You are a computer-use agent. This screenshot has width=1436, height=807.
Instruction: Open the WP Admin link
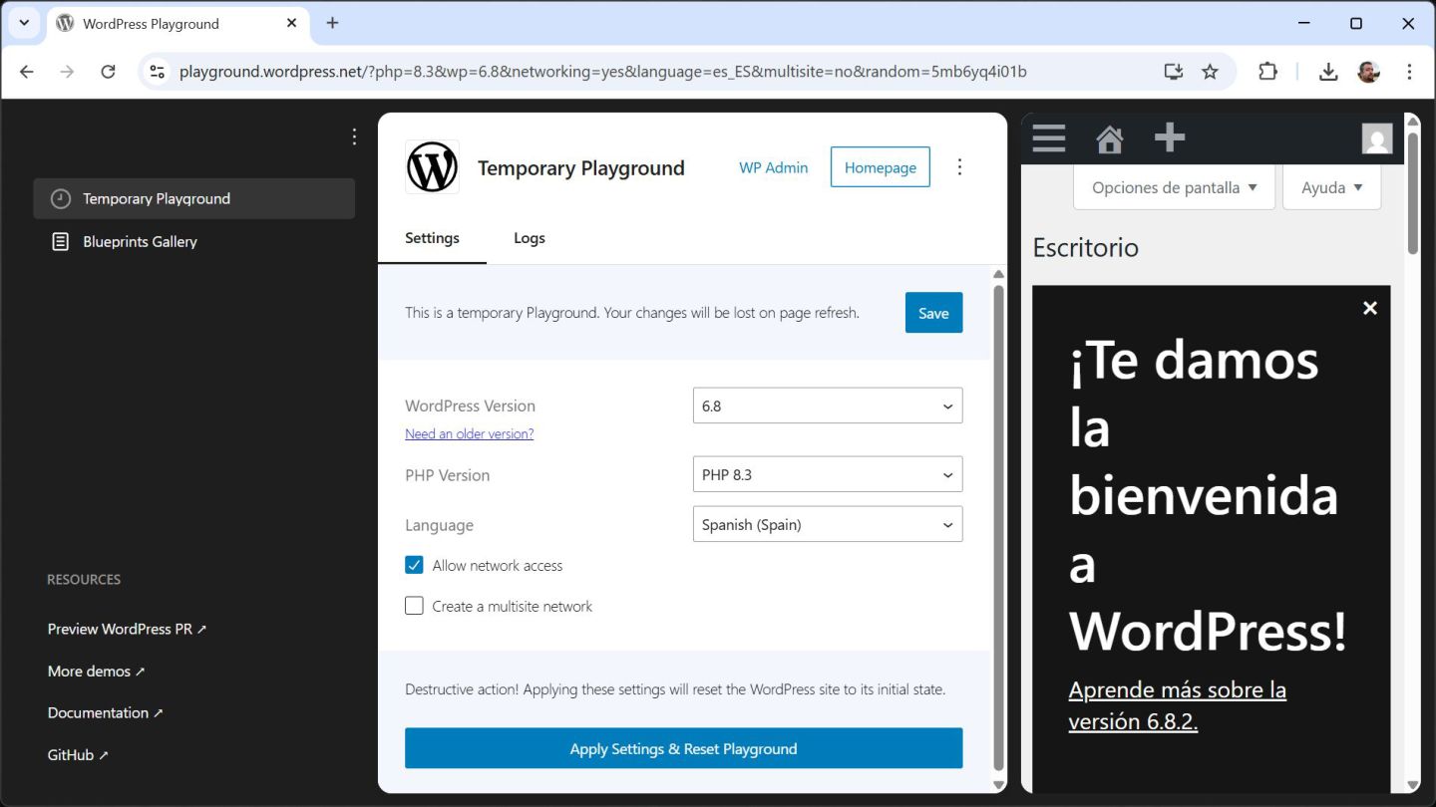click(773, 167)
